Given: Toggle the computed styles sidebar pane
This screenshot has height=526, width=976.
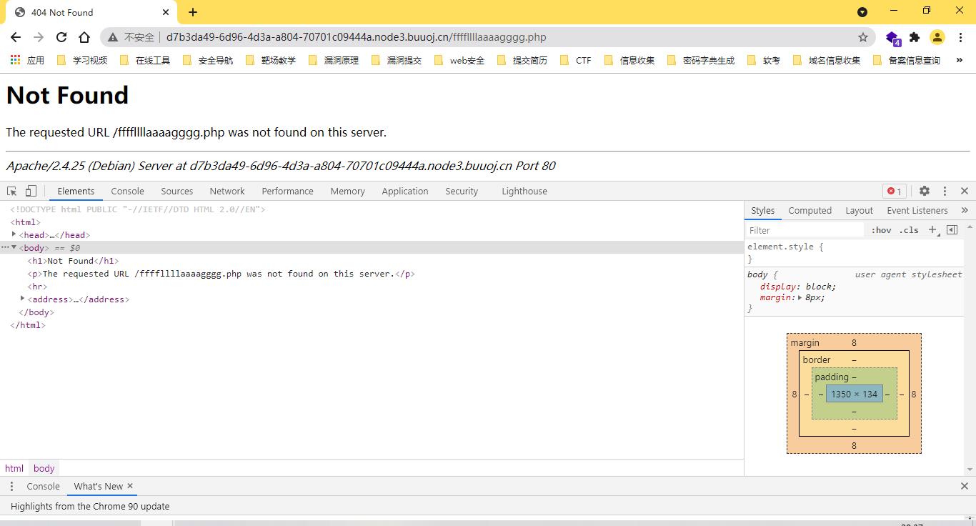Looking at the screenshot, I should (x=952, y=229).
